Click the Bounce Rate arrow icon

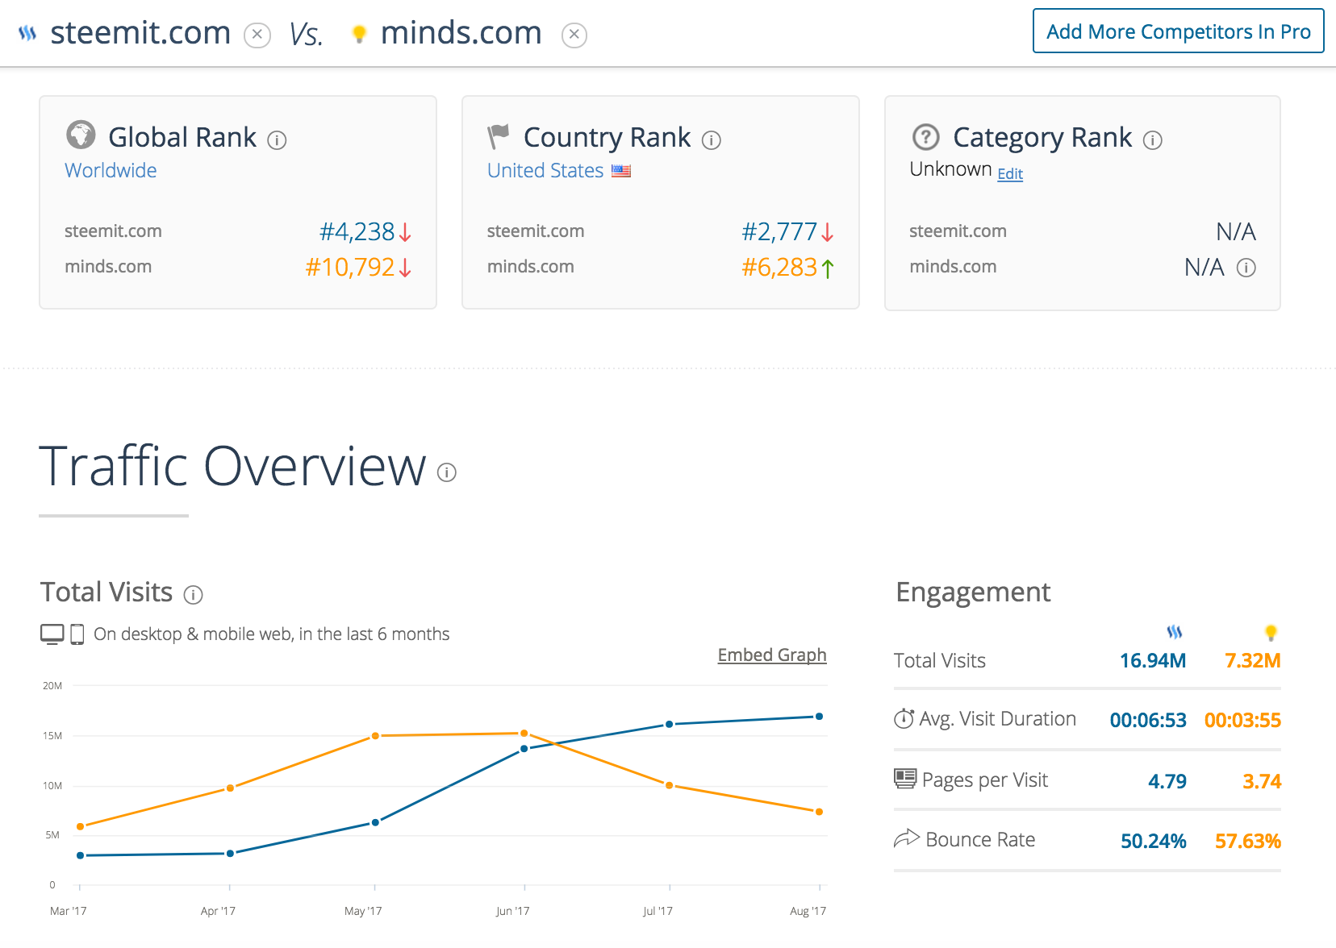(907, 838)
